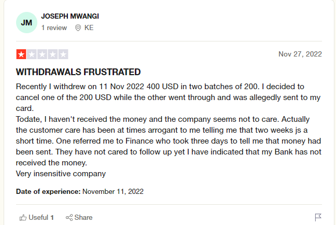
Task: Click the review body paragraph text
Action: pos(169,130)
